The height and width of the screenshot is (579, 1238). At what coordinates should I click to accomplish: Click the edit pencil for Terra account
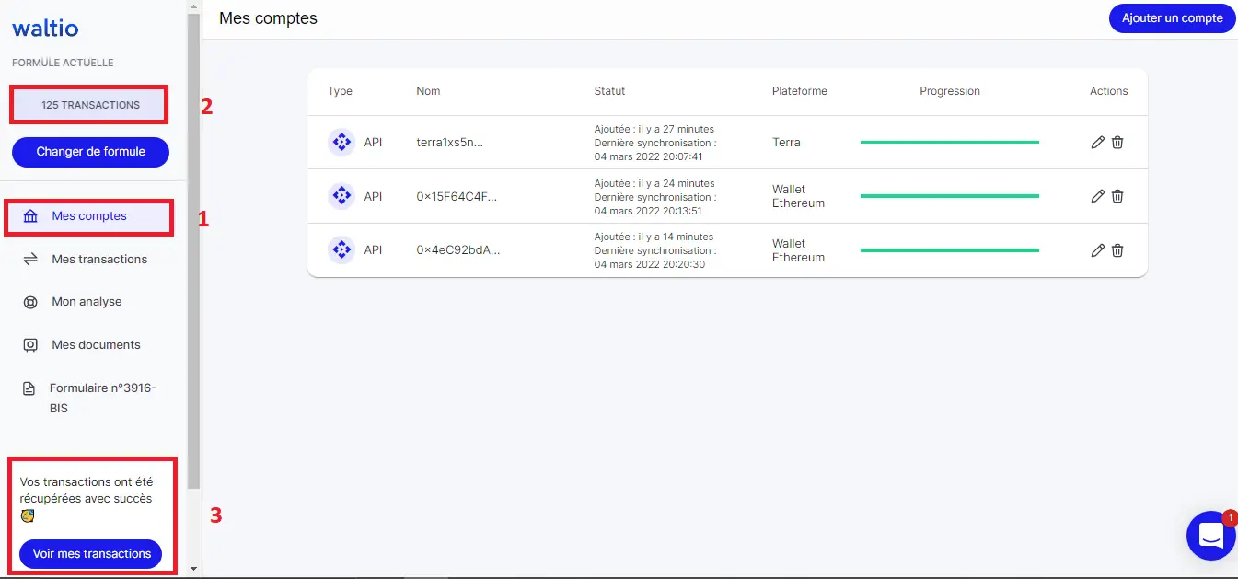(x=1097, y=143)
